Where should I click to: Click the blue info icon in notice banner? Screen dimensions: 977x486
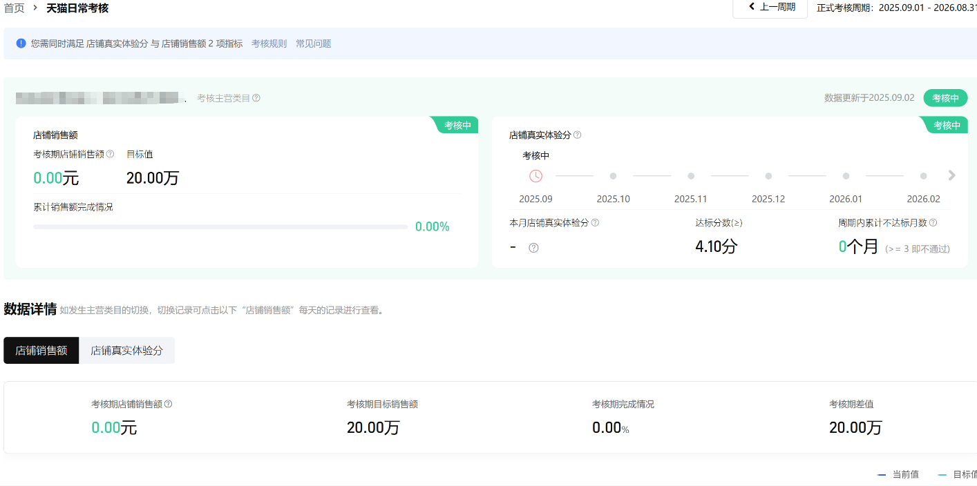[21, 43]
